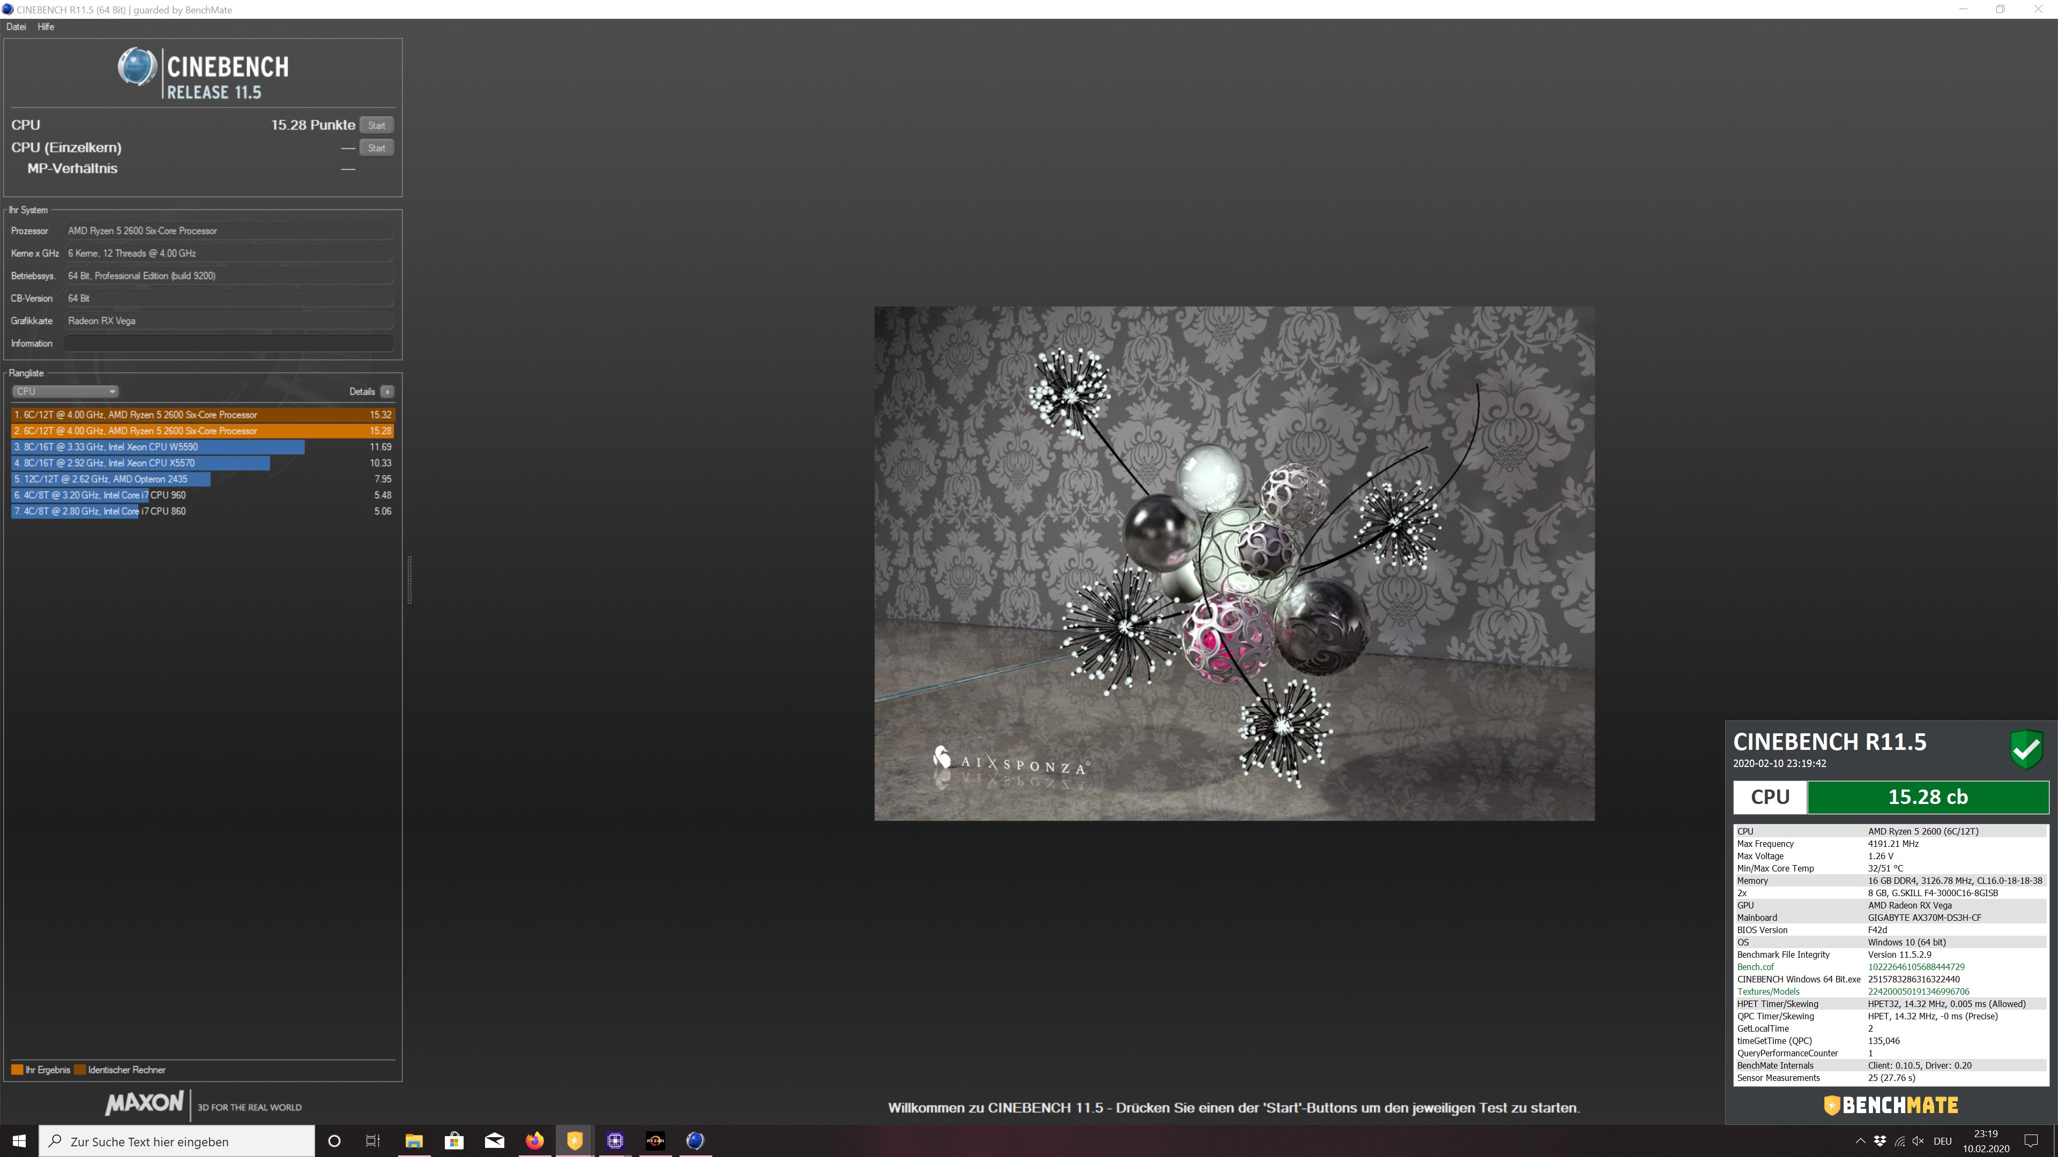Open the Rangliste CPU dropdown
2058x1157 pixels.
click(65, 391)
